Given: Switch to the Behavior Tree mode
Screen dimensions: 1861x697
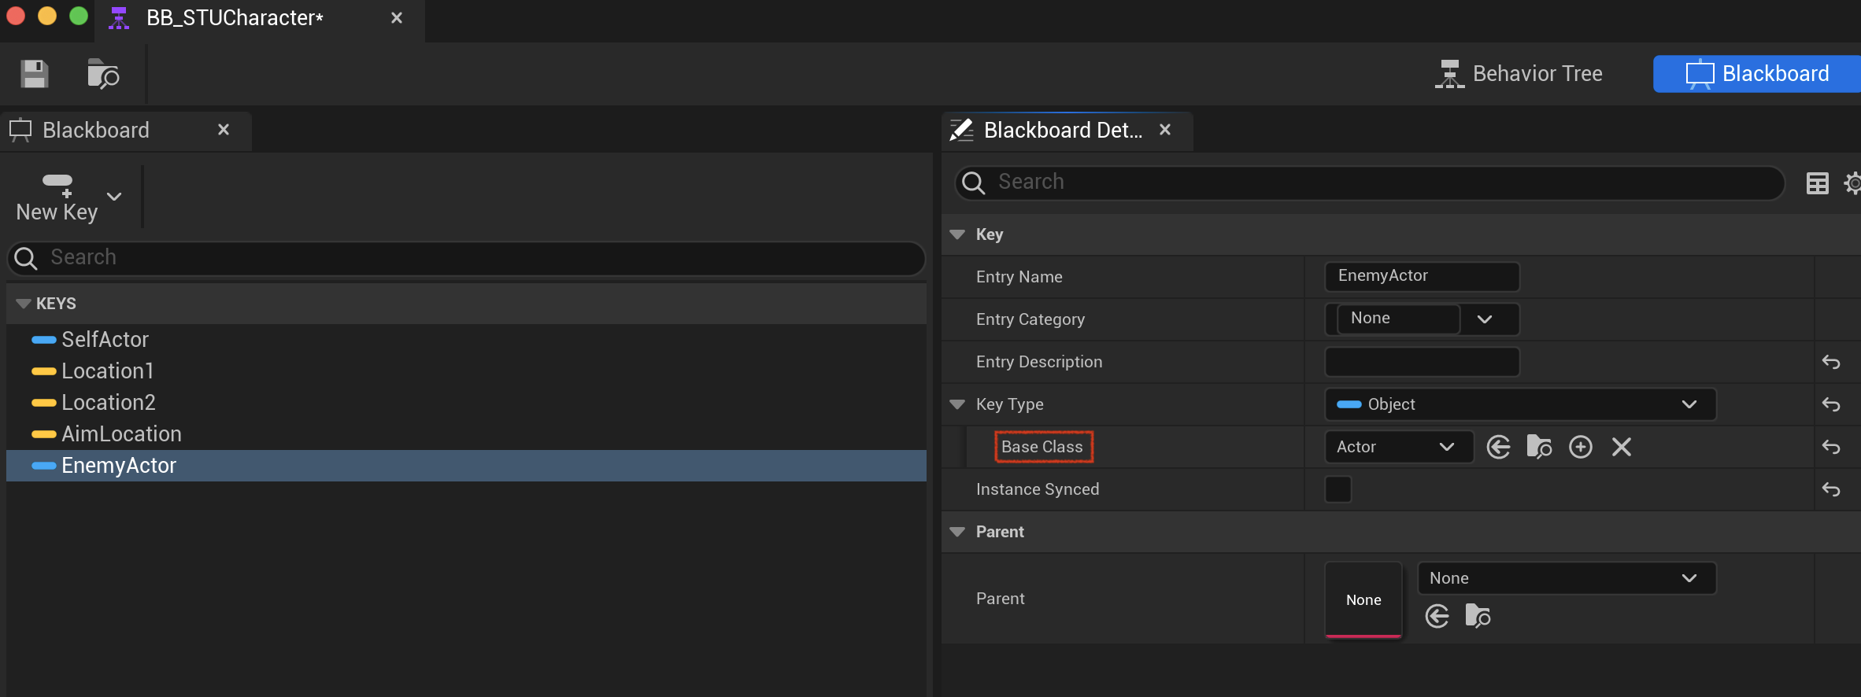Looking at the screenshot, I should [1519, 74].
